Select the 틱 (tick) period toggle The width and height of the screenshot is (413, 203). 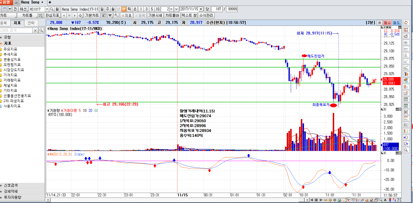tap(129, 9)
